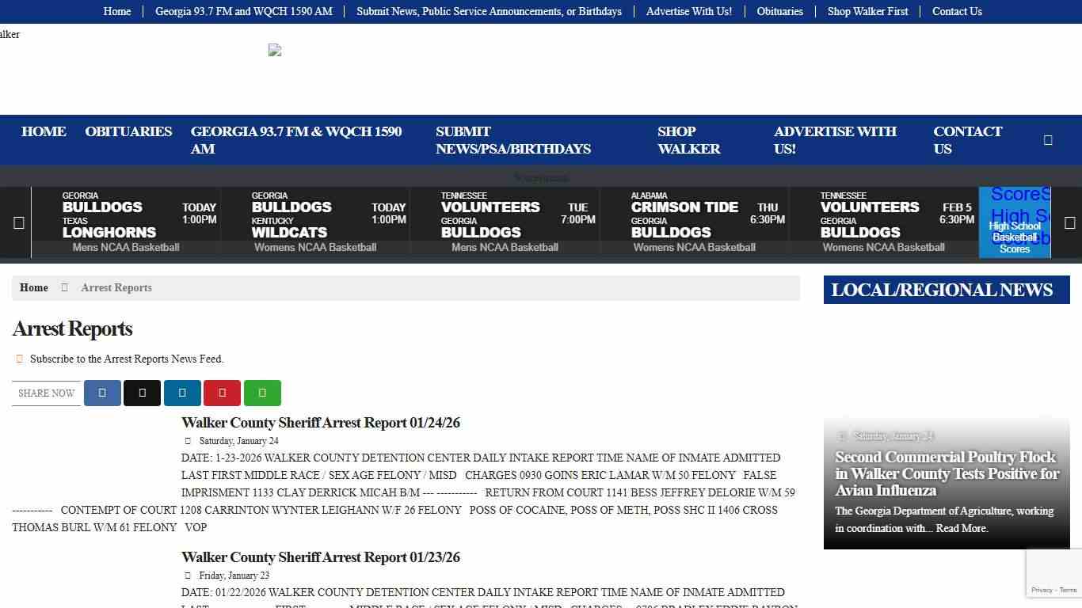Open the Volunteers vs Bulldogs Feb 5 matchup

[x=884, y=220]
